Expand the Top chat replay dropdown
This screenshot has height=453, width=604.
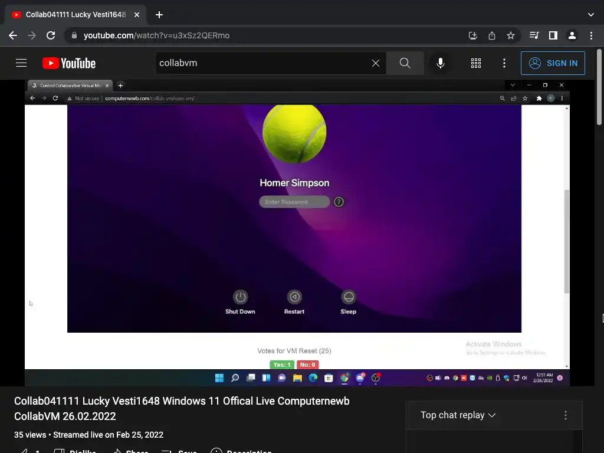click(458, 415)
